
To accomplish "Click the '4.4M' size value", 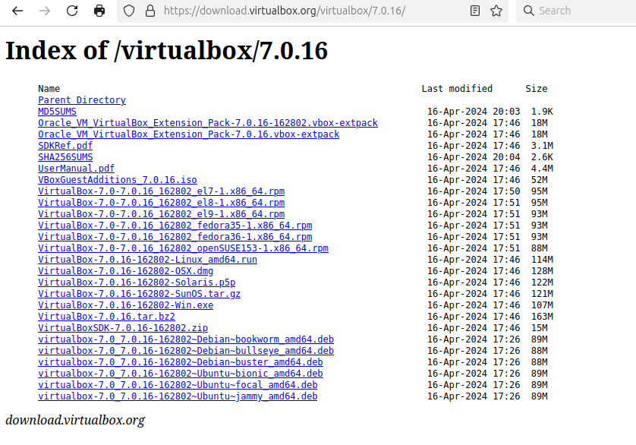I will [543, 168].
